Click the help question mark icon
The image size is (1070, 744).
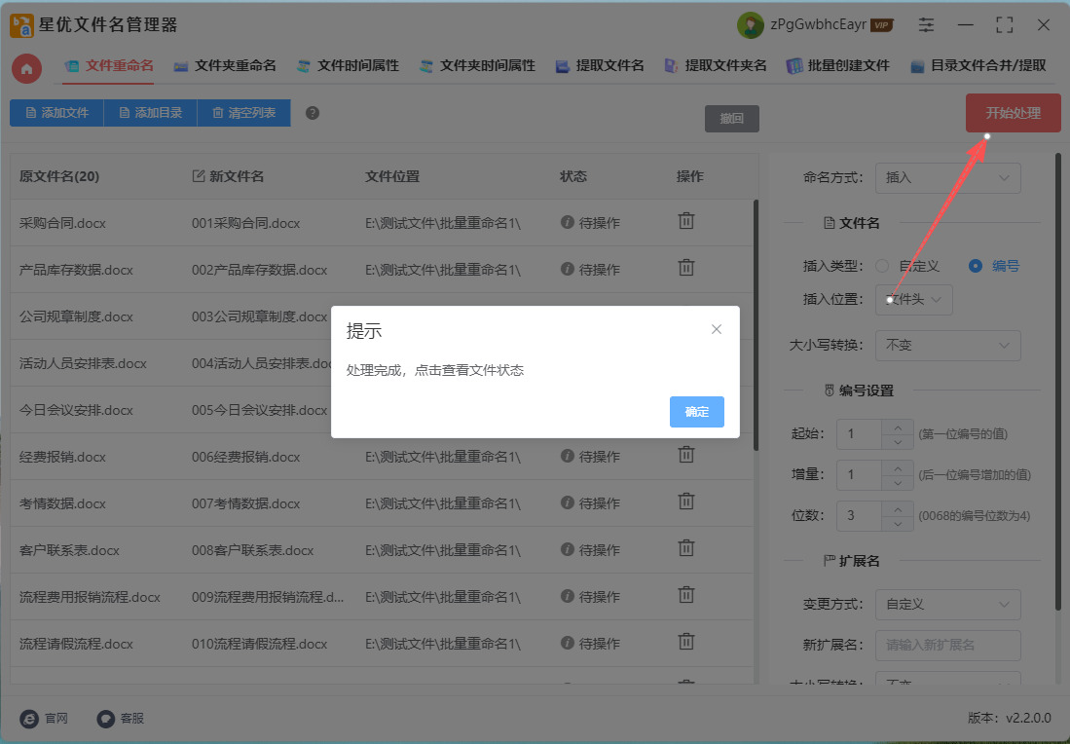313,113
